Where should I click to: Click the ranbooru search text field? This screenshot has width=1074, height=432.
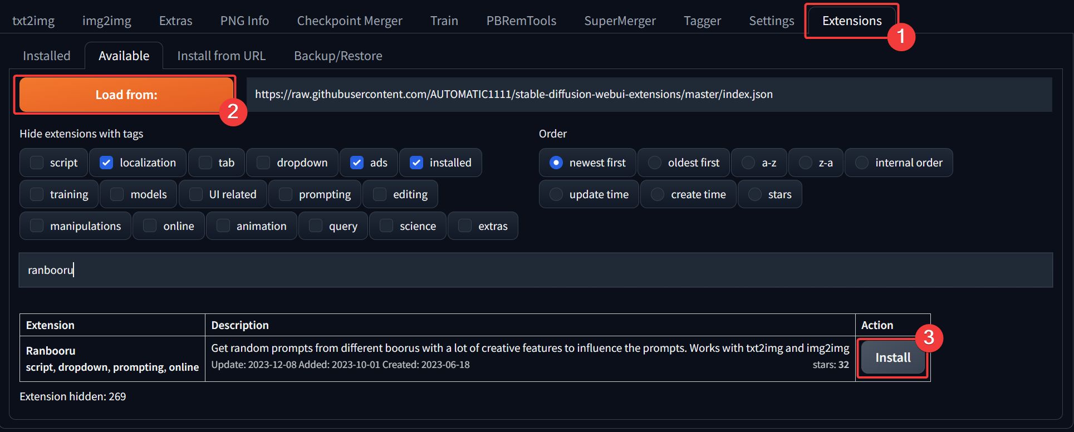pyautogui.click(x=536, y=270)
